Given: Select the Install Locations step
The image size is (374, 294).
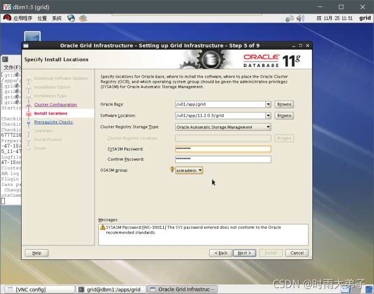Looking at the screenshot, I should pos(51,113).
